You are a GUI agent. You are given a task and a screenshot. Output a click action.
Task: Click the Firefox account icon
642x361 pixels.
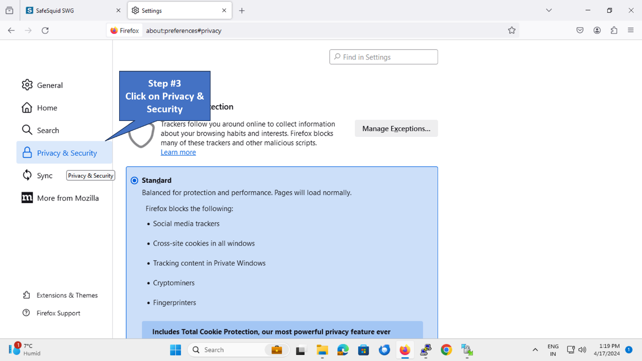pos(597,30)
